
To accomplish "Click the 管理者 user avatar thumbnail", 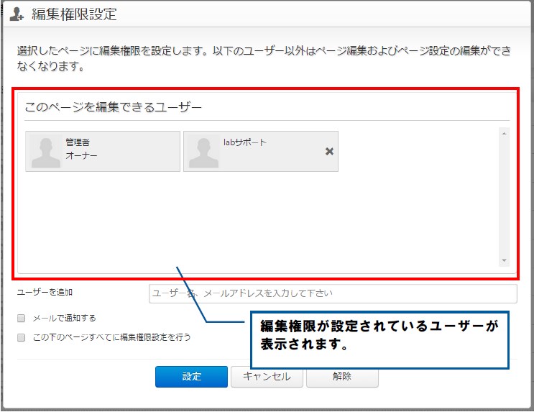I will 45,151.
